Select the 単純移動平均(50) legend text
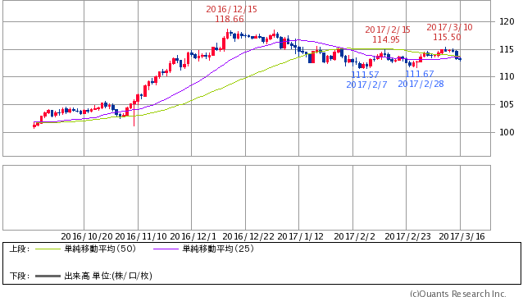523x297 pixels. coord(100,249)
